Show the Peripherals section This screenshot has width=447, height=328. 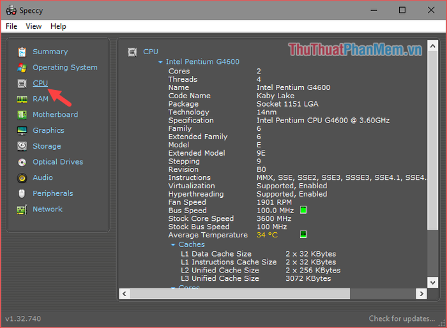pos(53,193)
